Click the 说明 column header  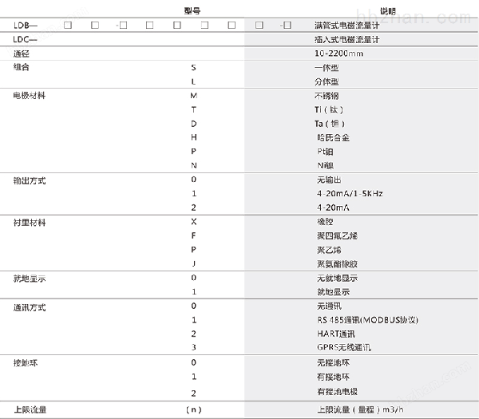388,11
